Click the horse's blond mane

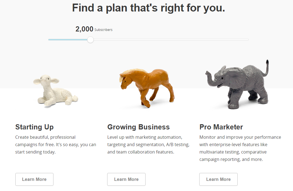tap(131, 73)
